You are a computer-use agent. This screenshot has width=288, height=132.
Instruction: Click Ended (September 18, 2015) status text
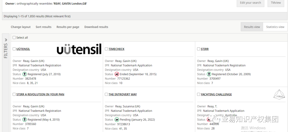point(138,74)
